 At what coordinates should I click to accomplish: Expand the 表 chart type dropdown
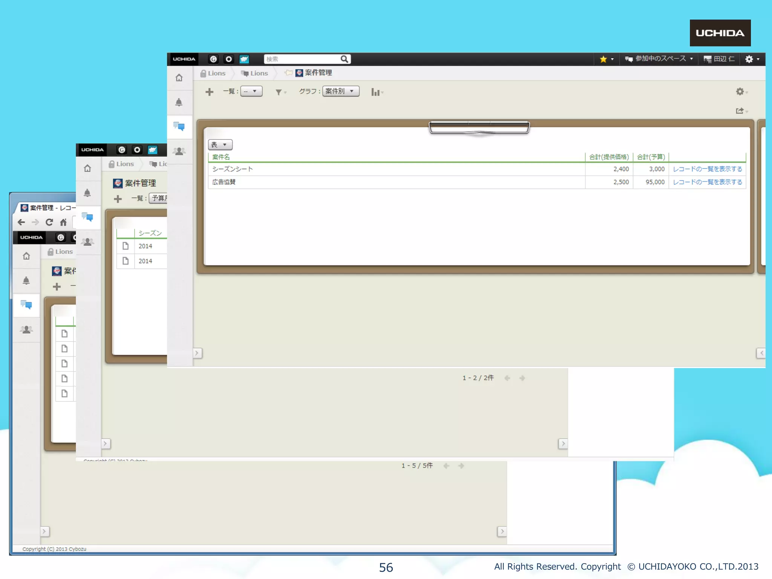pyautogui.click(x=220, y=145)
